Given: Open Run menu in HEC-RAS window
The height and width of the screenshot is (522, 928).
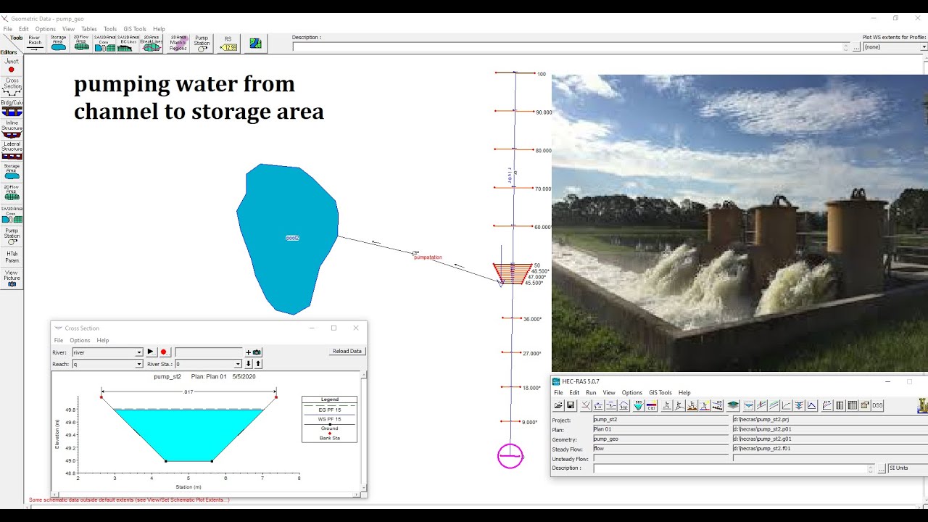Looking at the screenshot, I should pos(591,392).
